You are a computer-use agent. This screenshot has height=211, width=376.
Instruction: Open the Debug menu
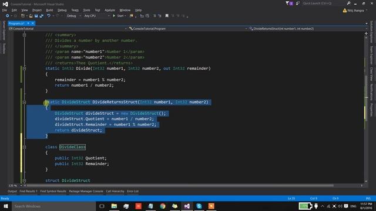[x=62, y=11]
